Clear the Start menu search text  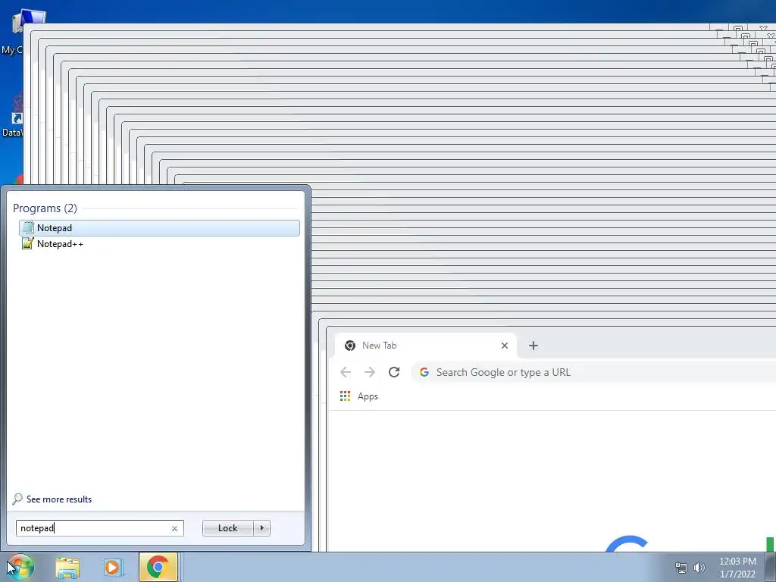pyautogui.click(x=174, y=528)
